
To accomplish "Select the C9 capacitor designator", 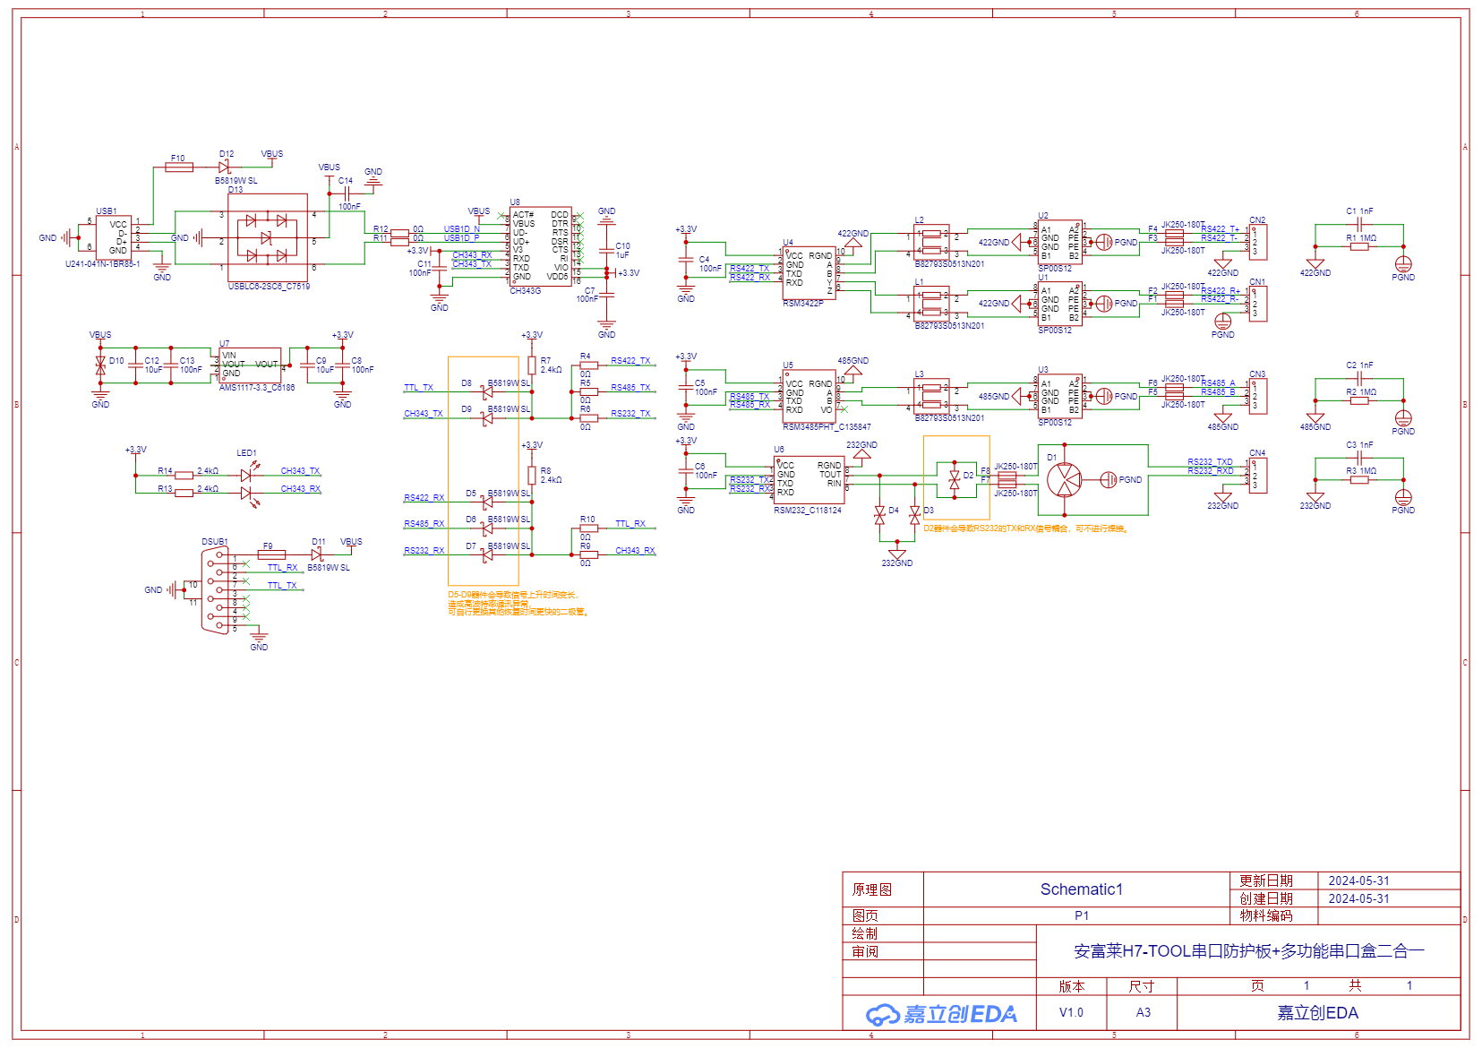I will [321, 361].
